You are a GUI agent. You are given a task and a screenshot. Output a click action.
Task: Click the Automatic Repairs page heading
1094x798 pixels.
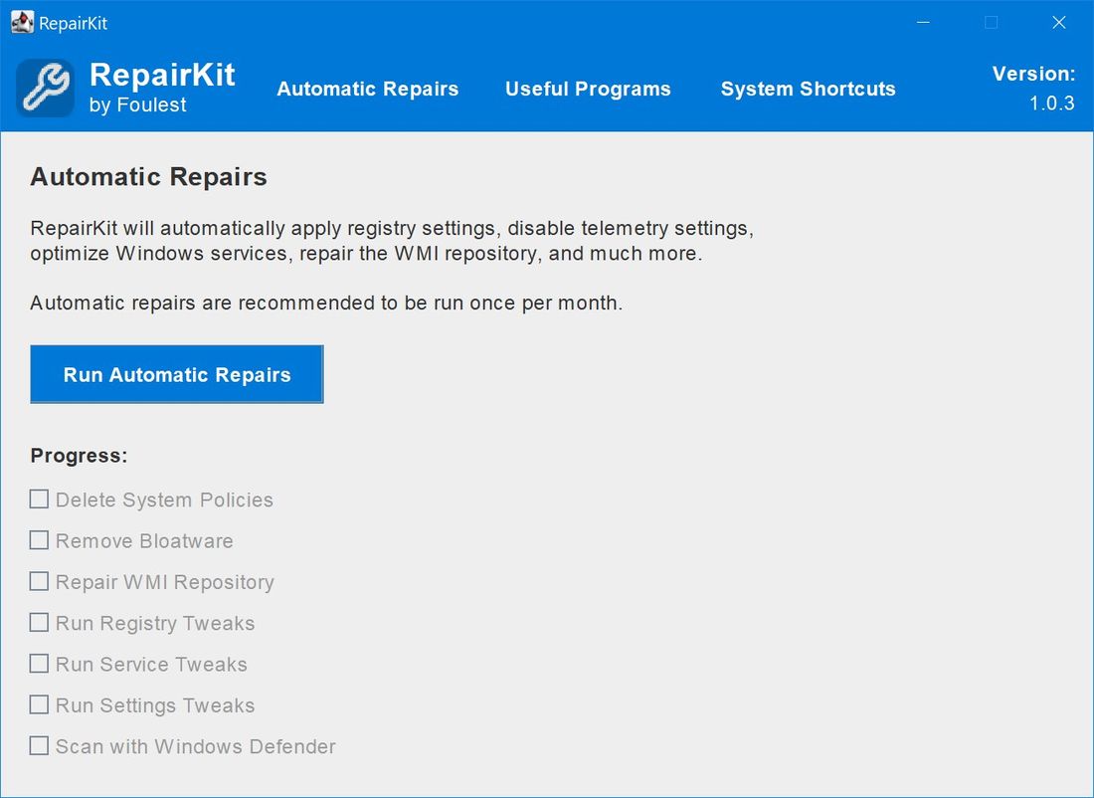tap(148, 177)
